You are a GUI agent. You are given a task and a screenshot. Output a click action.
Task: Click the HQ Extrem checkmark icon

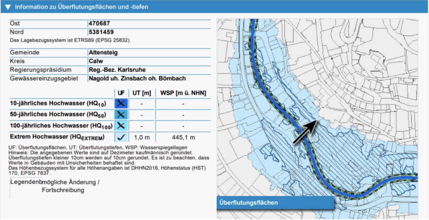121,137
